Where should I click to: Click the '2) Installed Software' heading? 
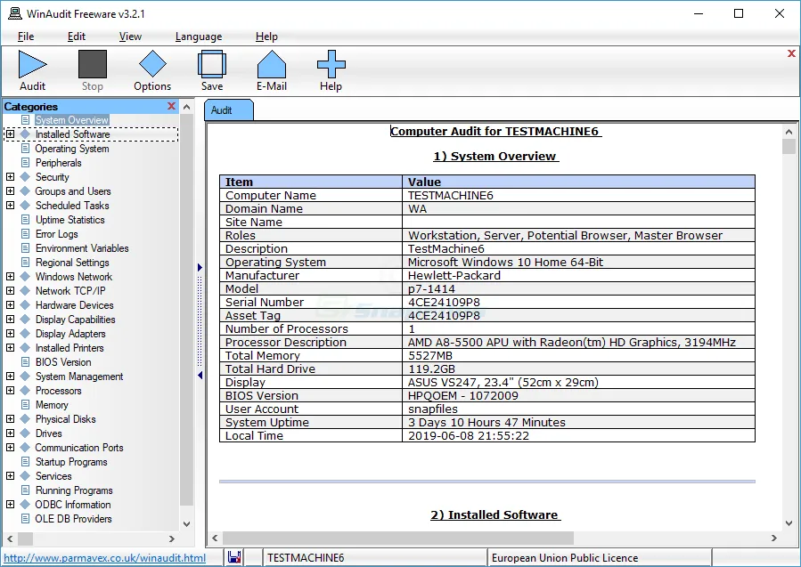[494, 514]
